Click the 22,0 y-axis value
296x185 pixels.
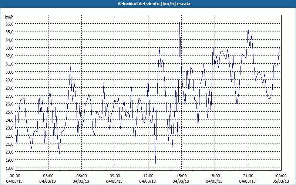(9, 136)
